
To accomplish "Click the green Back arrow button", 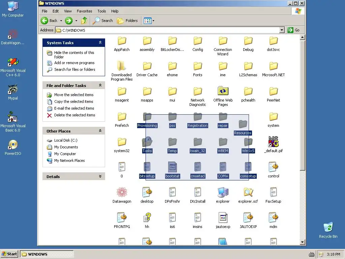I will [x=44, y=21].
